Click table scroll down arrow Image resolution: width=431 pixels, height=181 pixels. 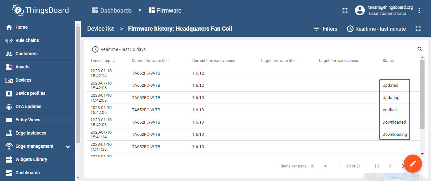click(422, 154)
